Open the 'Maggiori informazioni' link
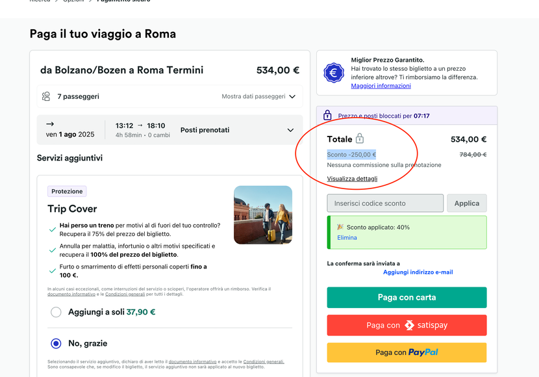Viewport: 539px width, 377px height. (381, 86)
